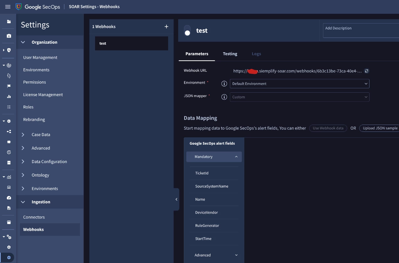Open the JSON mapper dropdown
399x263 pixels.
[x=300, y=97]
